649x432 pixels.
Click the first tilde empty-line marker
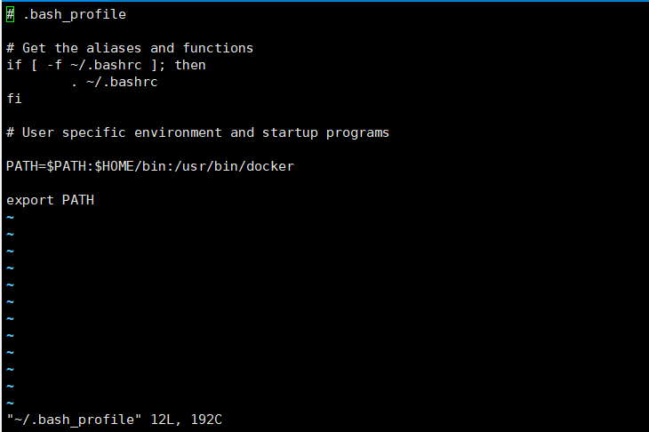[10, 218]
